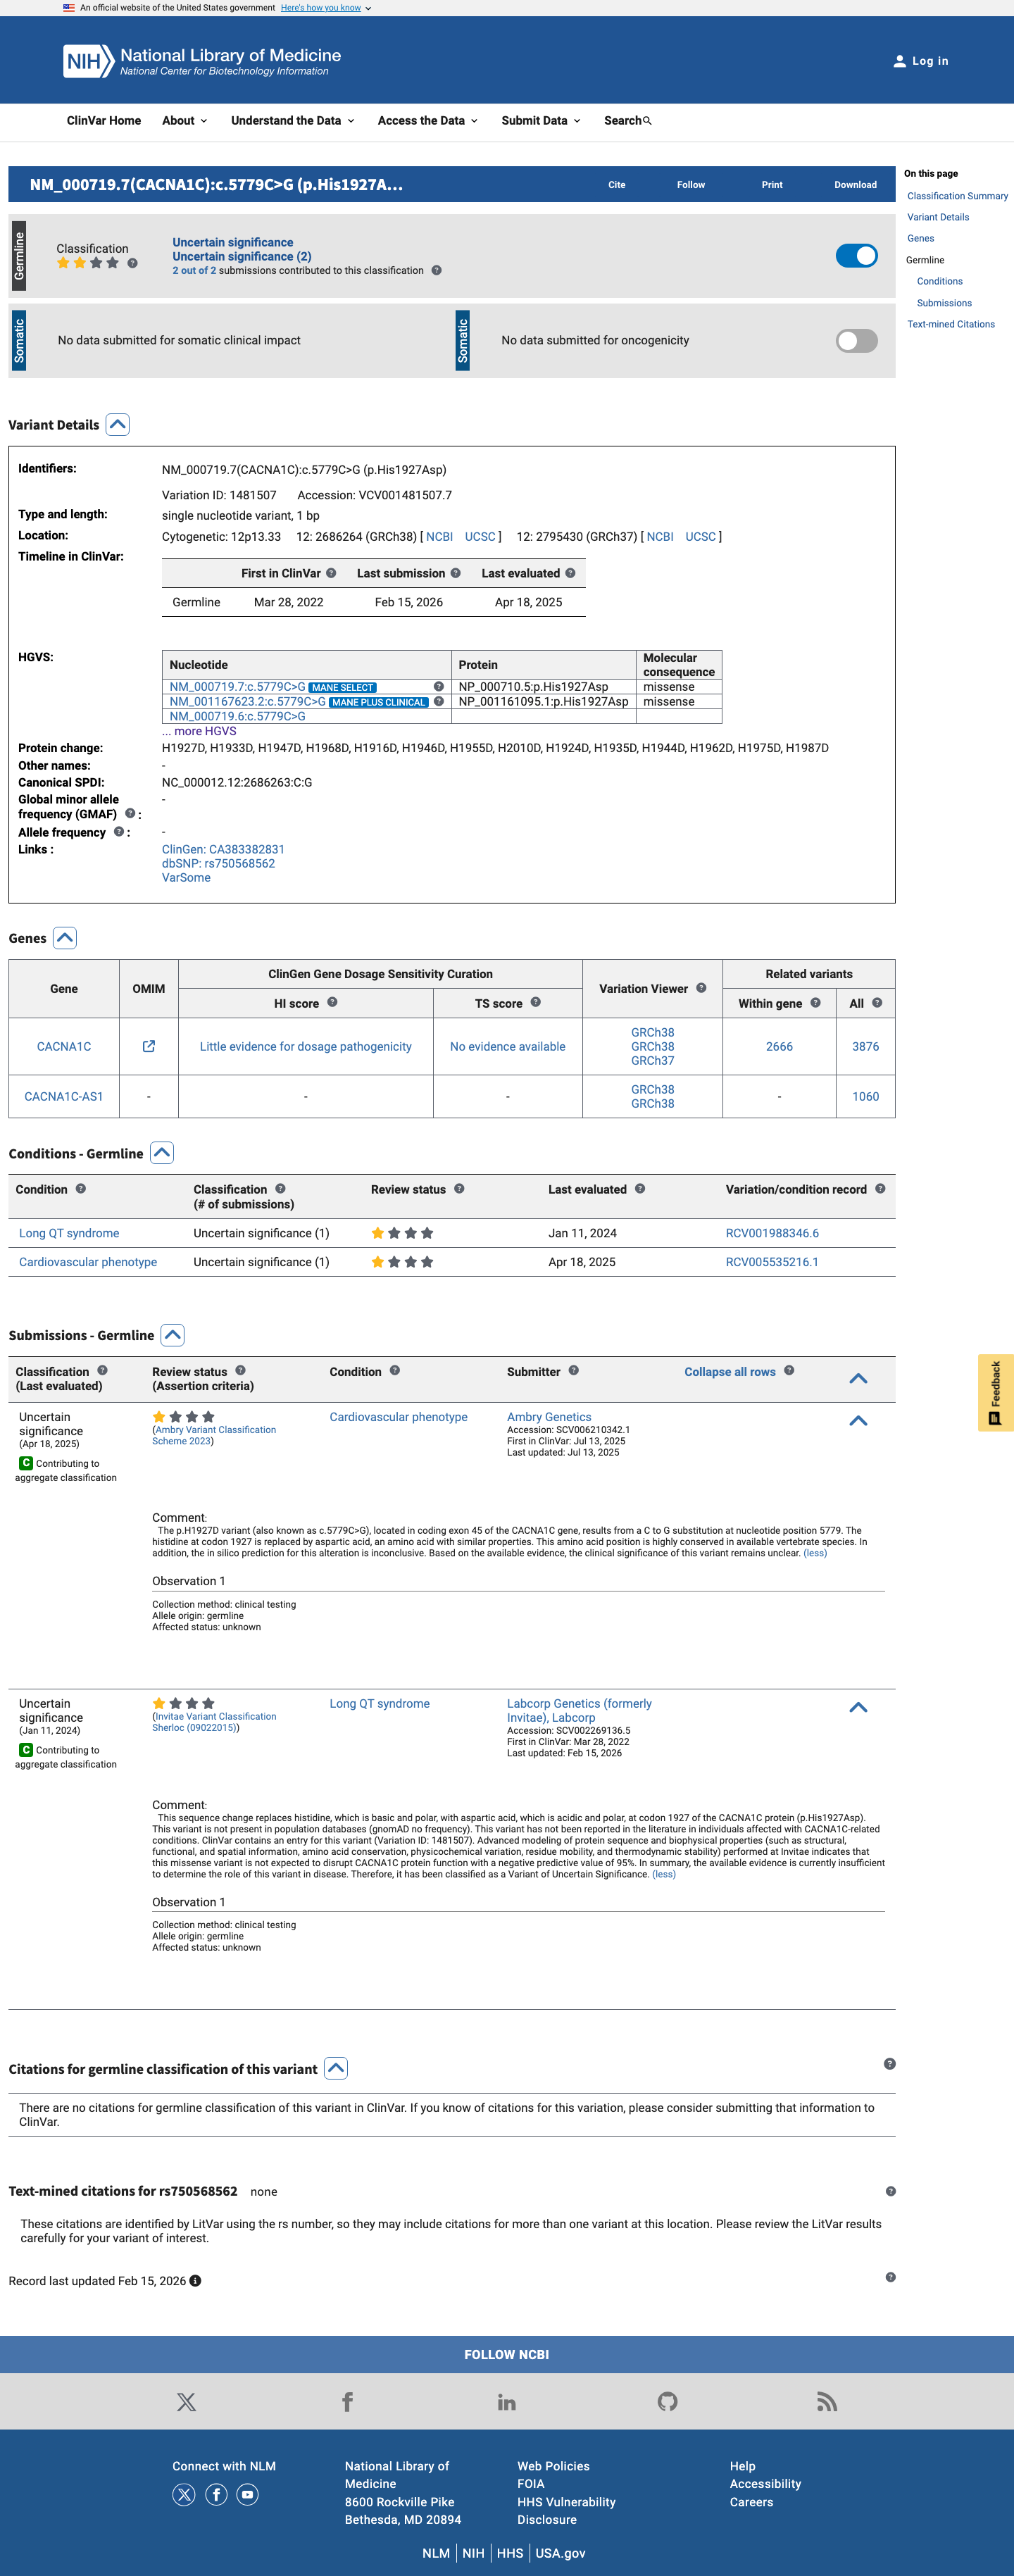Open record RCV005535216.1
Viewport: 1014px width, 2576px height.
(x=772, y=1262)
